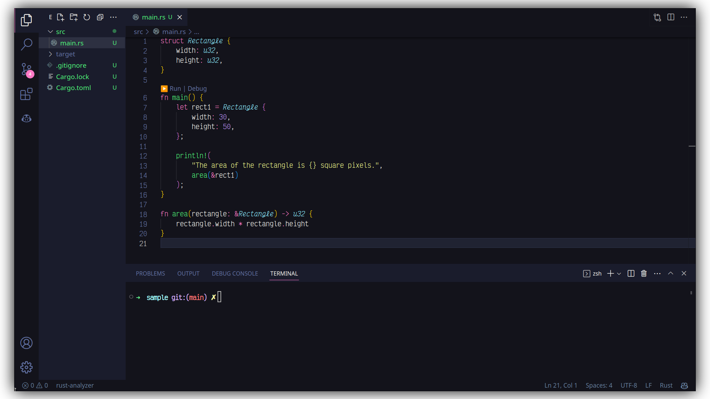Maximize the panel with chevron up
The width and height of the screenshot is (710, 399).
671,273
